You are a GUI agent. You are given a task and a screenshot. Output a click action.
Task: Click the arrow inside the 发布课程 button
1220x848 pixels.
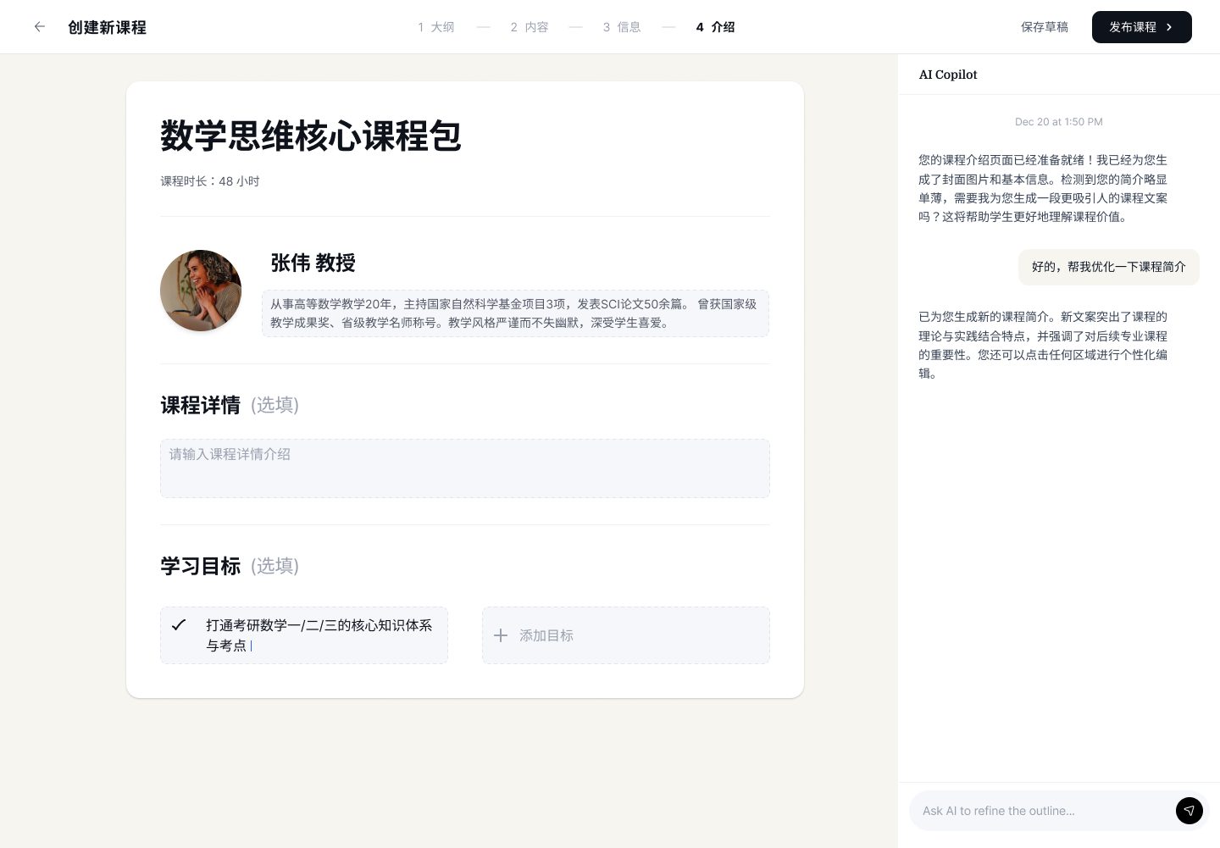click(x=1168, y=26)
